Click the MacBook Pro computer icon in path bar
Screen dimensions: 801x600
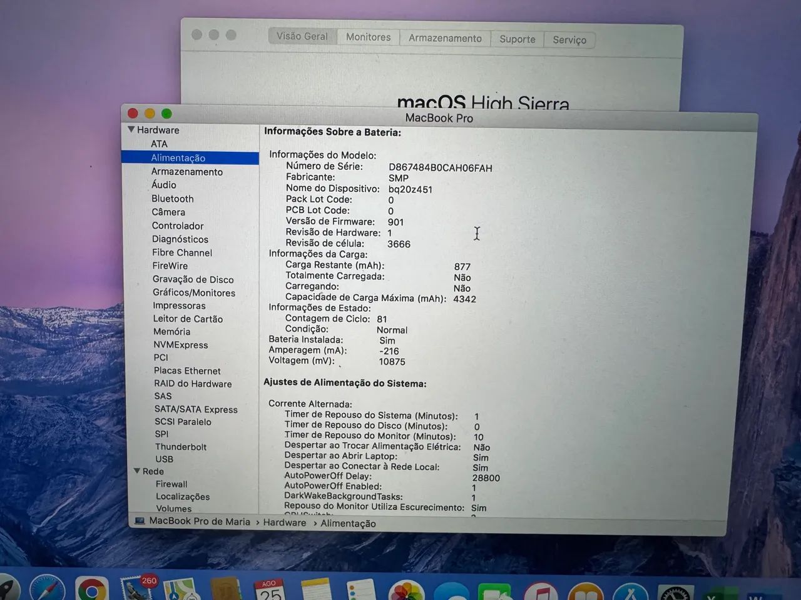pos(139,521)
